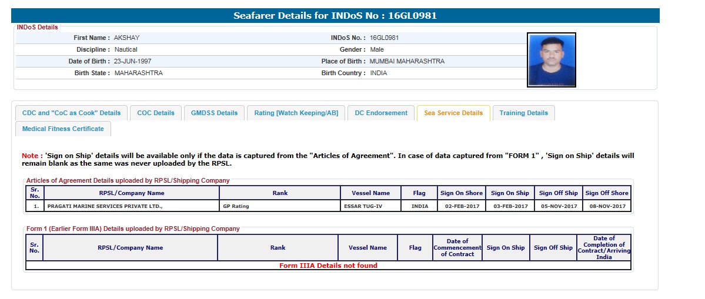Select the First Name value AKSHAY
The width and height of the screenshot is (705, 299).
[x=127, y=38]
